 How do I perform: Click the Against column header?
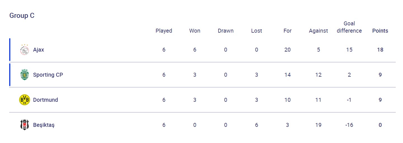click(x=318, y=31)
